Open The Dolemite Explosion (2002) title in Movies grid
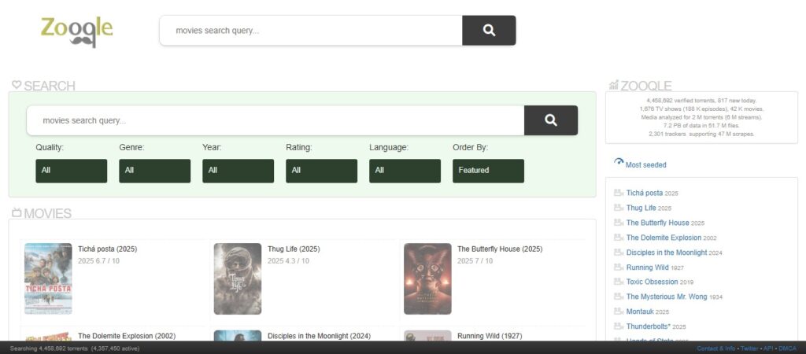This screenshot has width=806, height=354. pyautogui.click(x=127, y=336)
